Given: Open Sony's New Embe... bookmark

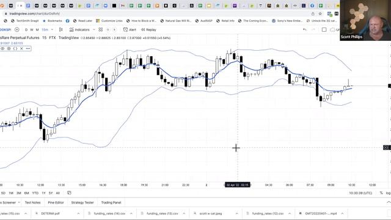Looking at the screenshot, I should [287, 21].
